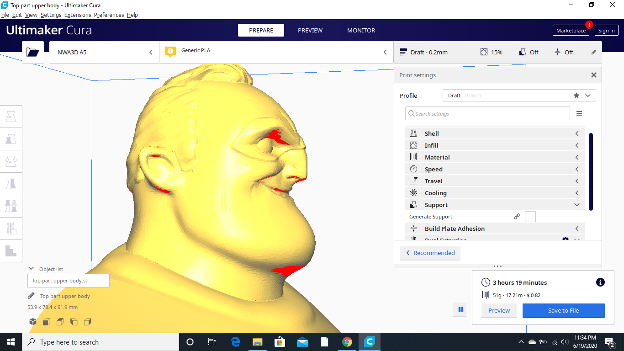Switch back to Recommended settings

pyautogui.click(x=430, y=253)
